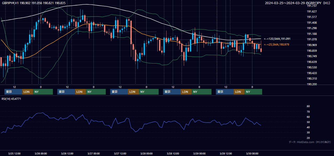Select the 190.530 price axis label

(x=312, y=67)
